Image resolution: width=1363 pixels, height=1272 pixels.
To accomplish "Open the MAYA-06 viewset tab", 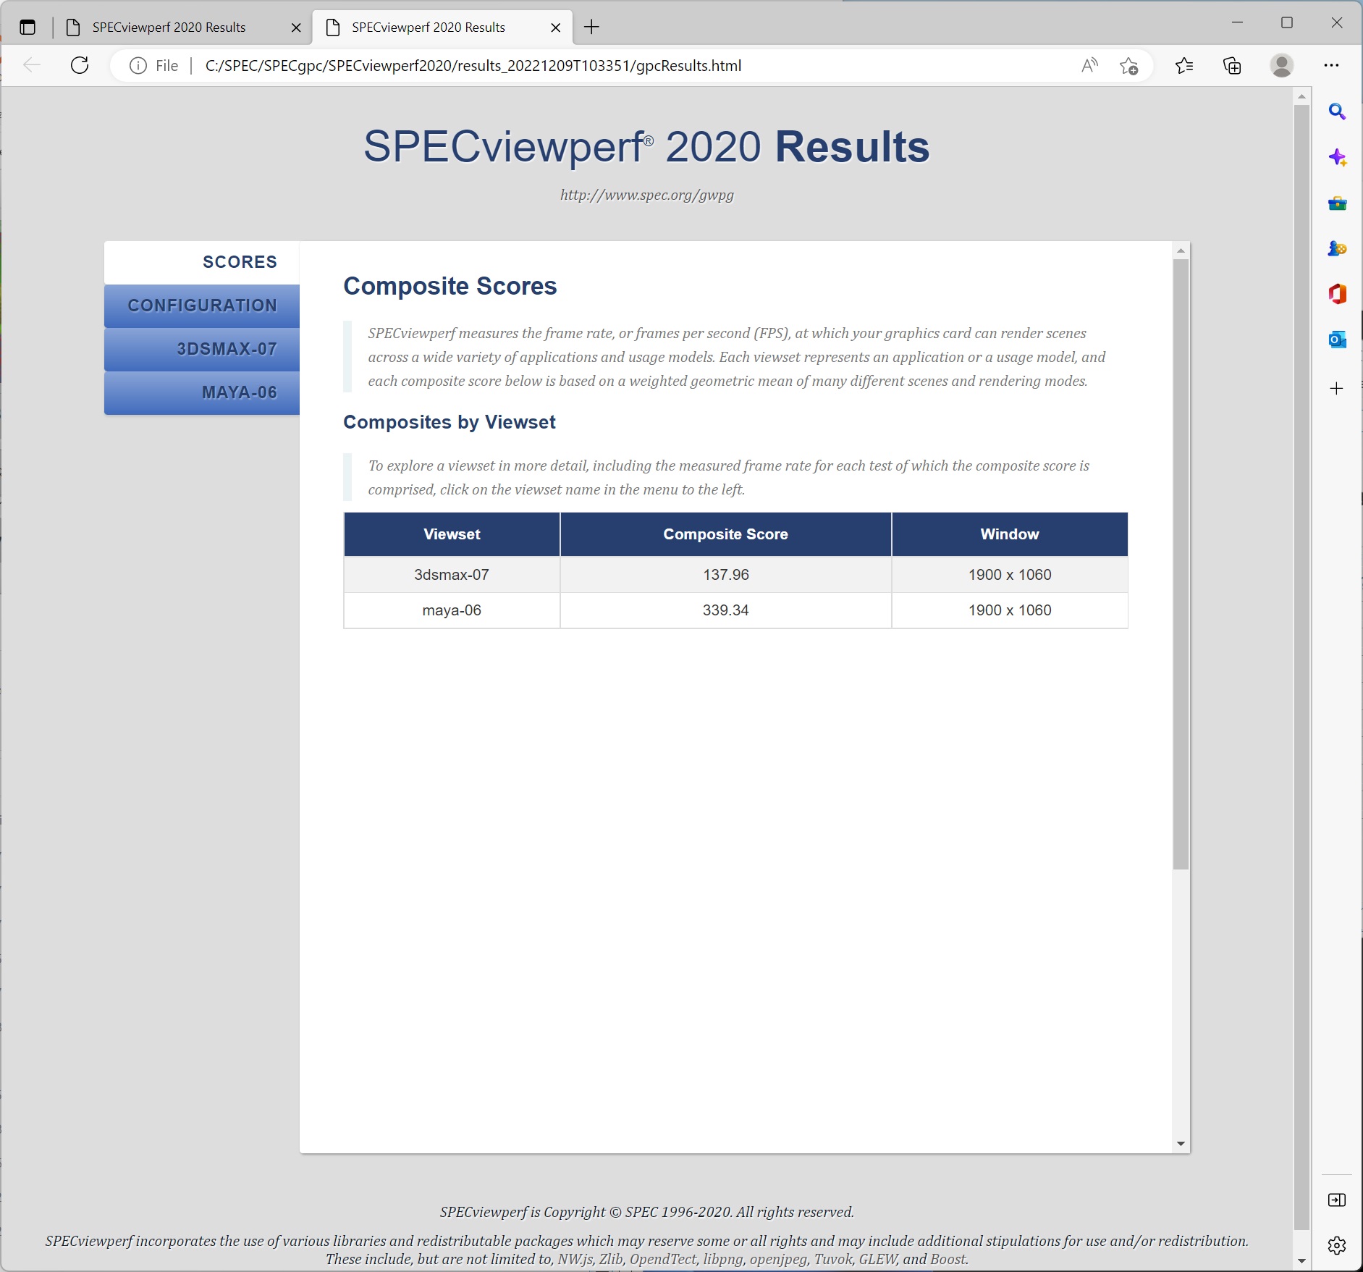I will coord(202,392).
